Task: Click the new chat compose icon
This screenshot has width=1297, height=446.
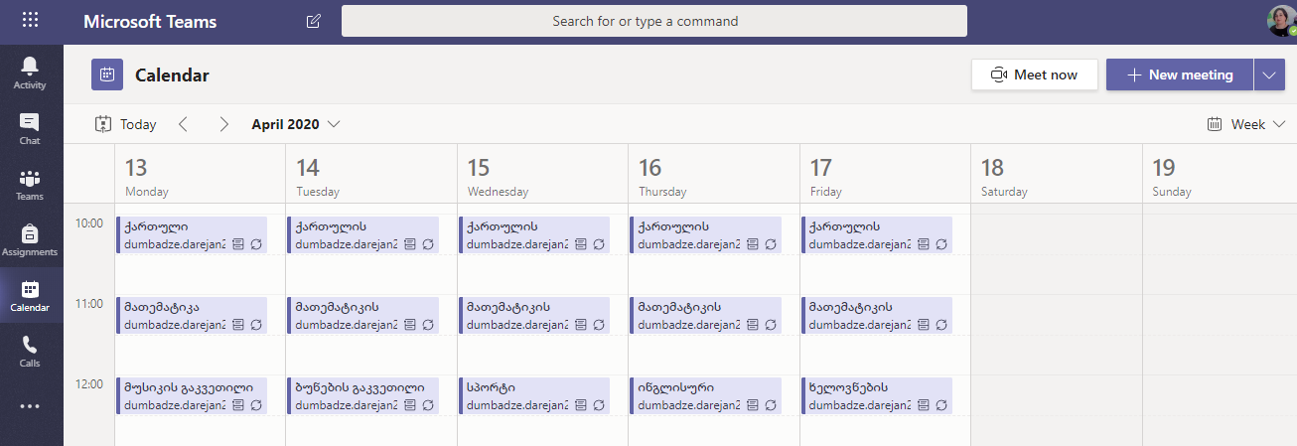Action: point(314,21)
